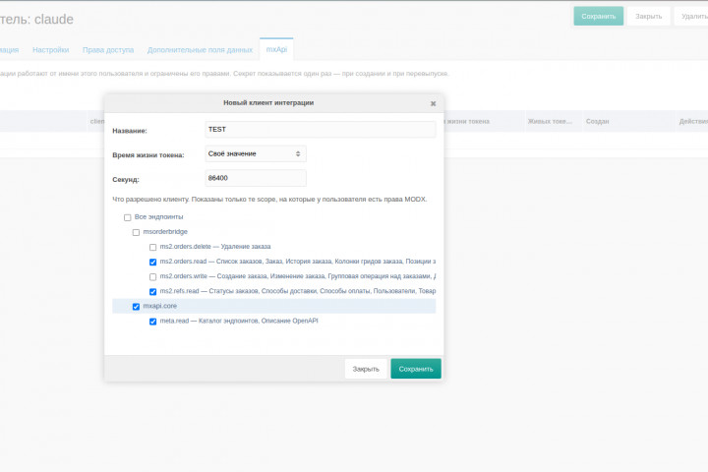Image resolution: width=708 pixels, height=472 pixels.
Task: Save the new client in the dialog
Action: click(416, 369)
